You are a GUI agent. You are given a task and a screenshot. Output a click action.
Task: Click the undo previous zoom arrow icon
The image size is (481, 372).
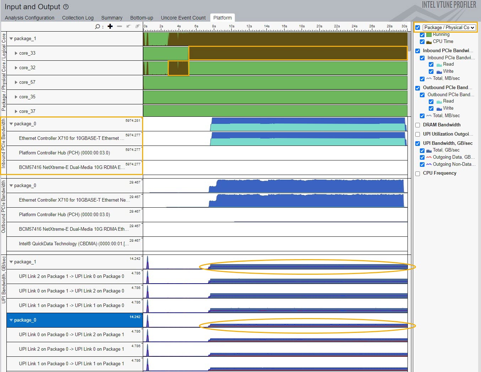pos(129,26)
